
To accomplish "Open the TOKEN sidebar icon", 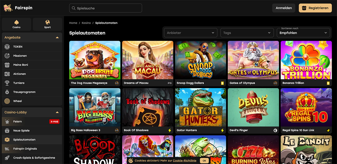I will click(x=7, y=47).
